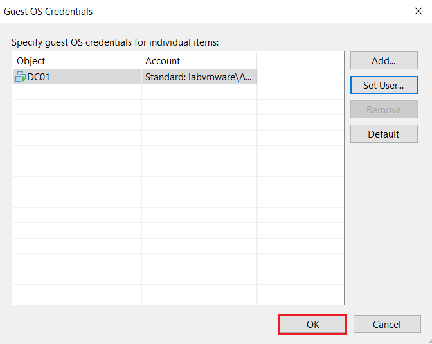Confirm the credentials with OK

pos(313,325)
